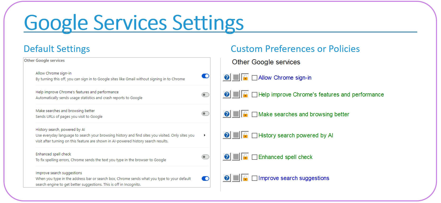
Task: Enable Make searches and browsing better toggle
Action: [x=205, y=113]
